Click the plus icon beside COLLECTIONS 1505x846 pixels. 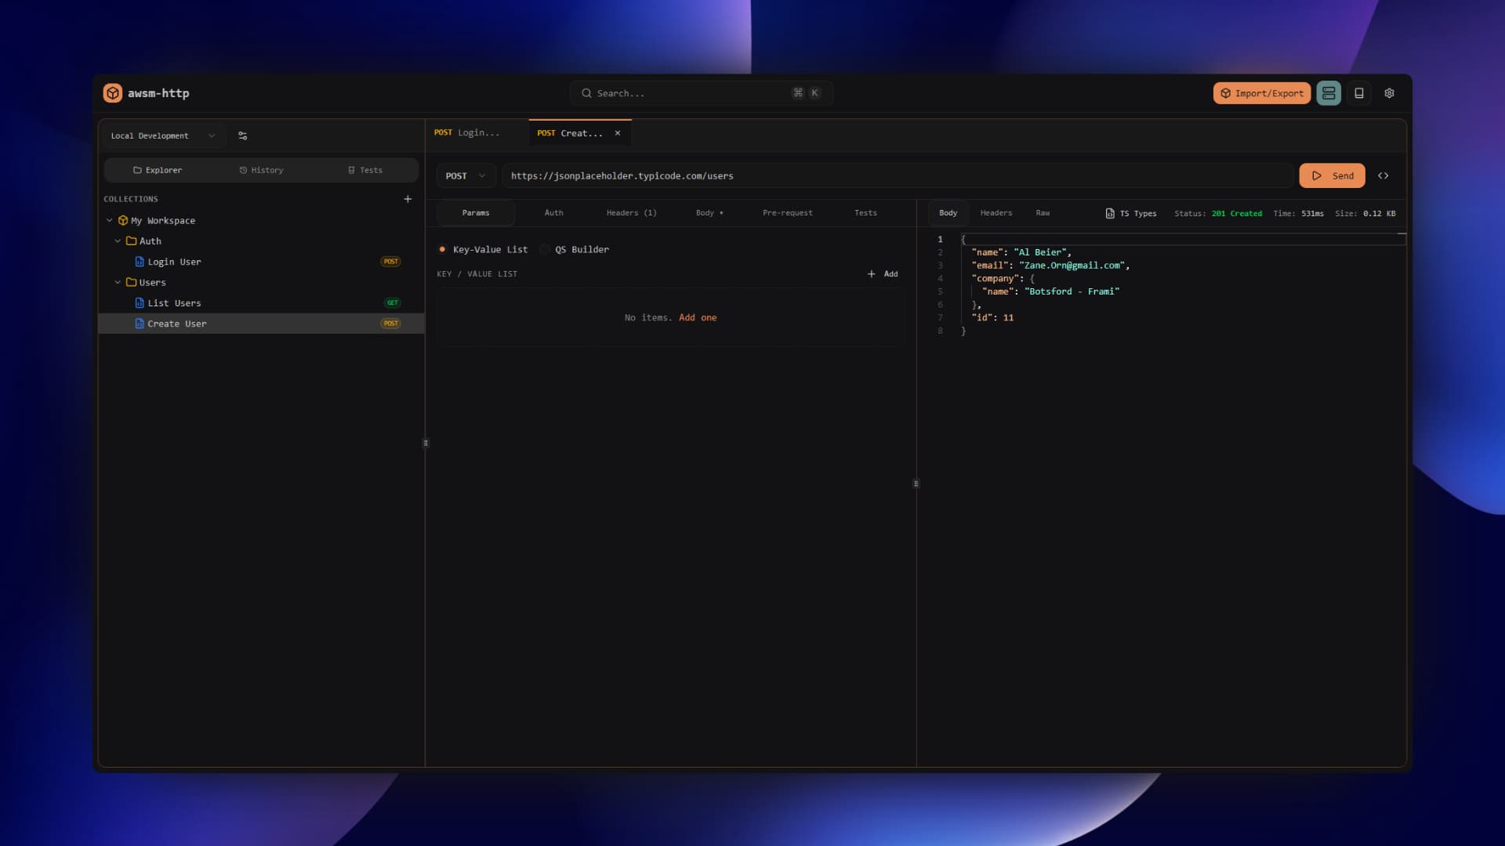coord(408,199)
